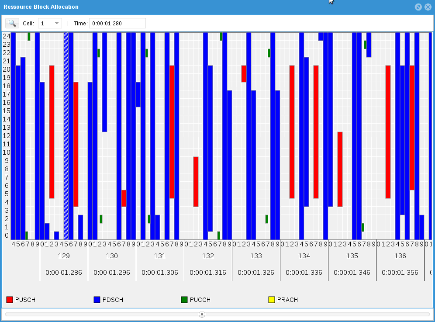Click the magnifier zoom button
Screen dimensions: 435x322
tap(12, 23)
